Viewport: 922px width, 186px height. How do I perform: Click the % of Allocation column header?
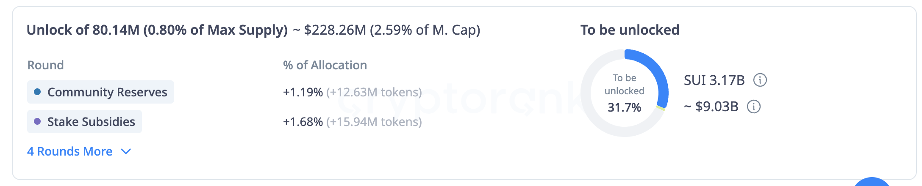(x=325, y=65)
